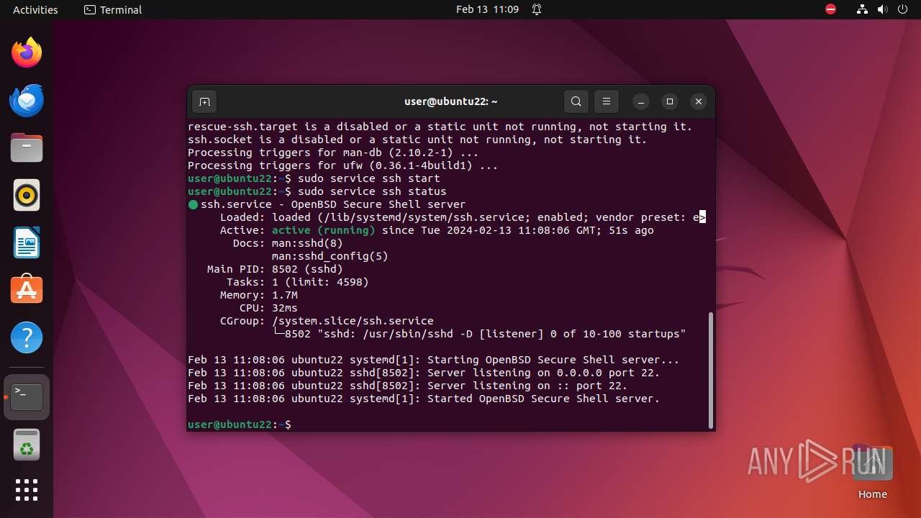The width and height of the screenshot is (921, 518).
Task: Click the green ssh.service status dot
Action: pyautogui.click(x=193, y=204)
